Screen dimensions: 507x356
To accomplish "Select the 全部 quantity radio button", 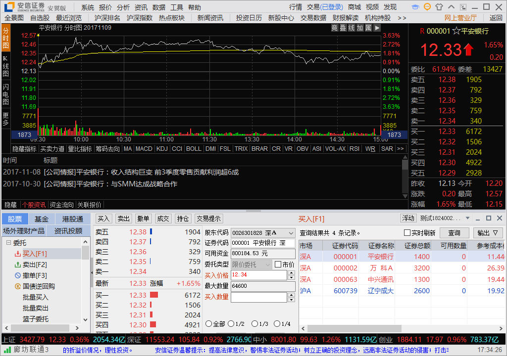I will tap(208, 324).
